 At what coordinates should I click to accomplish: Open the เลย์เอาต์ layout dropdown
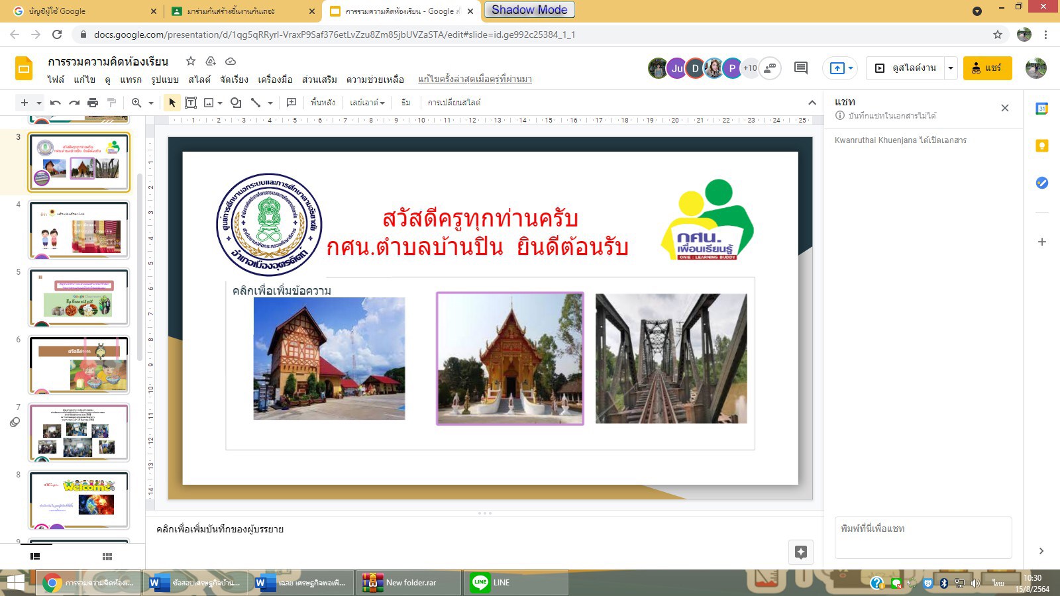point(367,103)
